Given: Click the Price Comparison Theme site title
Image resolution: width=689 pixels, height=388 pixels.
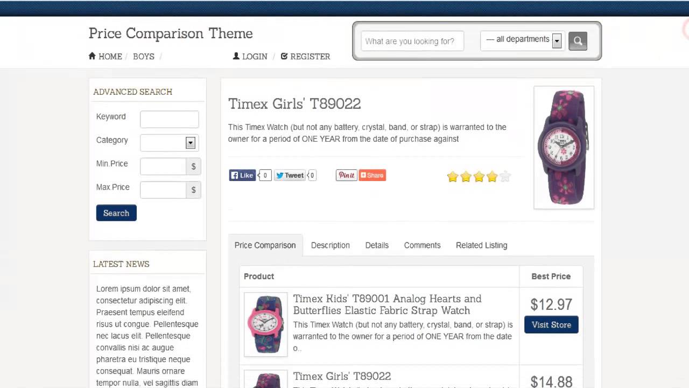Looking at the screenshot, I should point(171,33).
